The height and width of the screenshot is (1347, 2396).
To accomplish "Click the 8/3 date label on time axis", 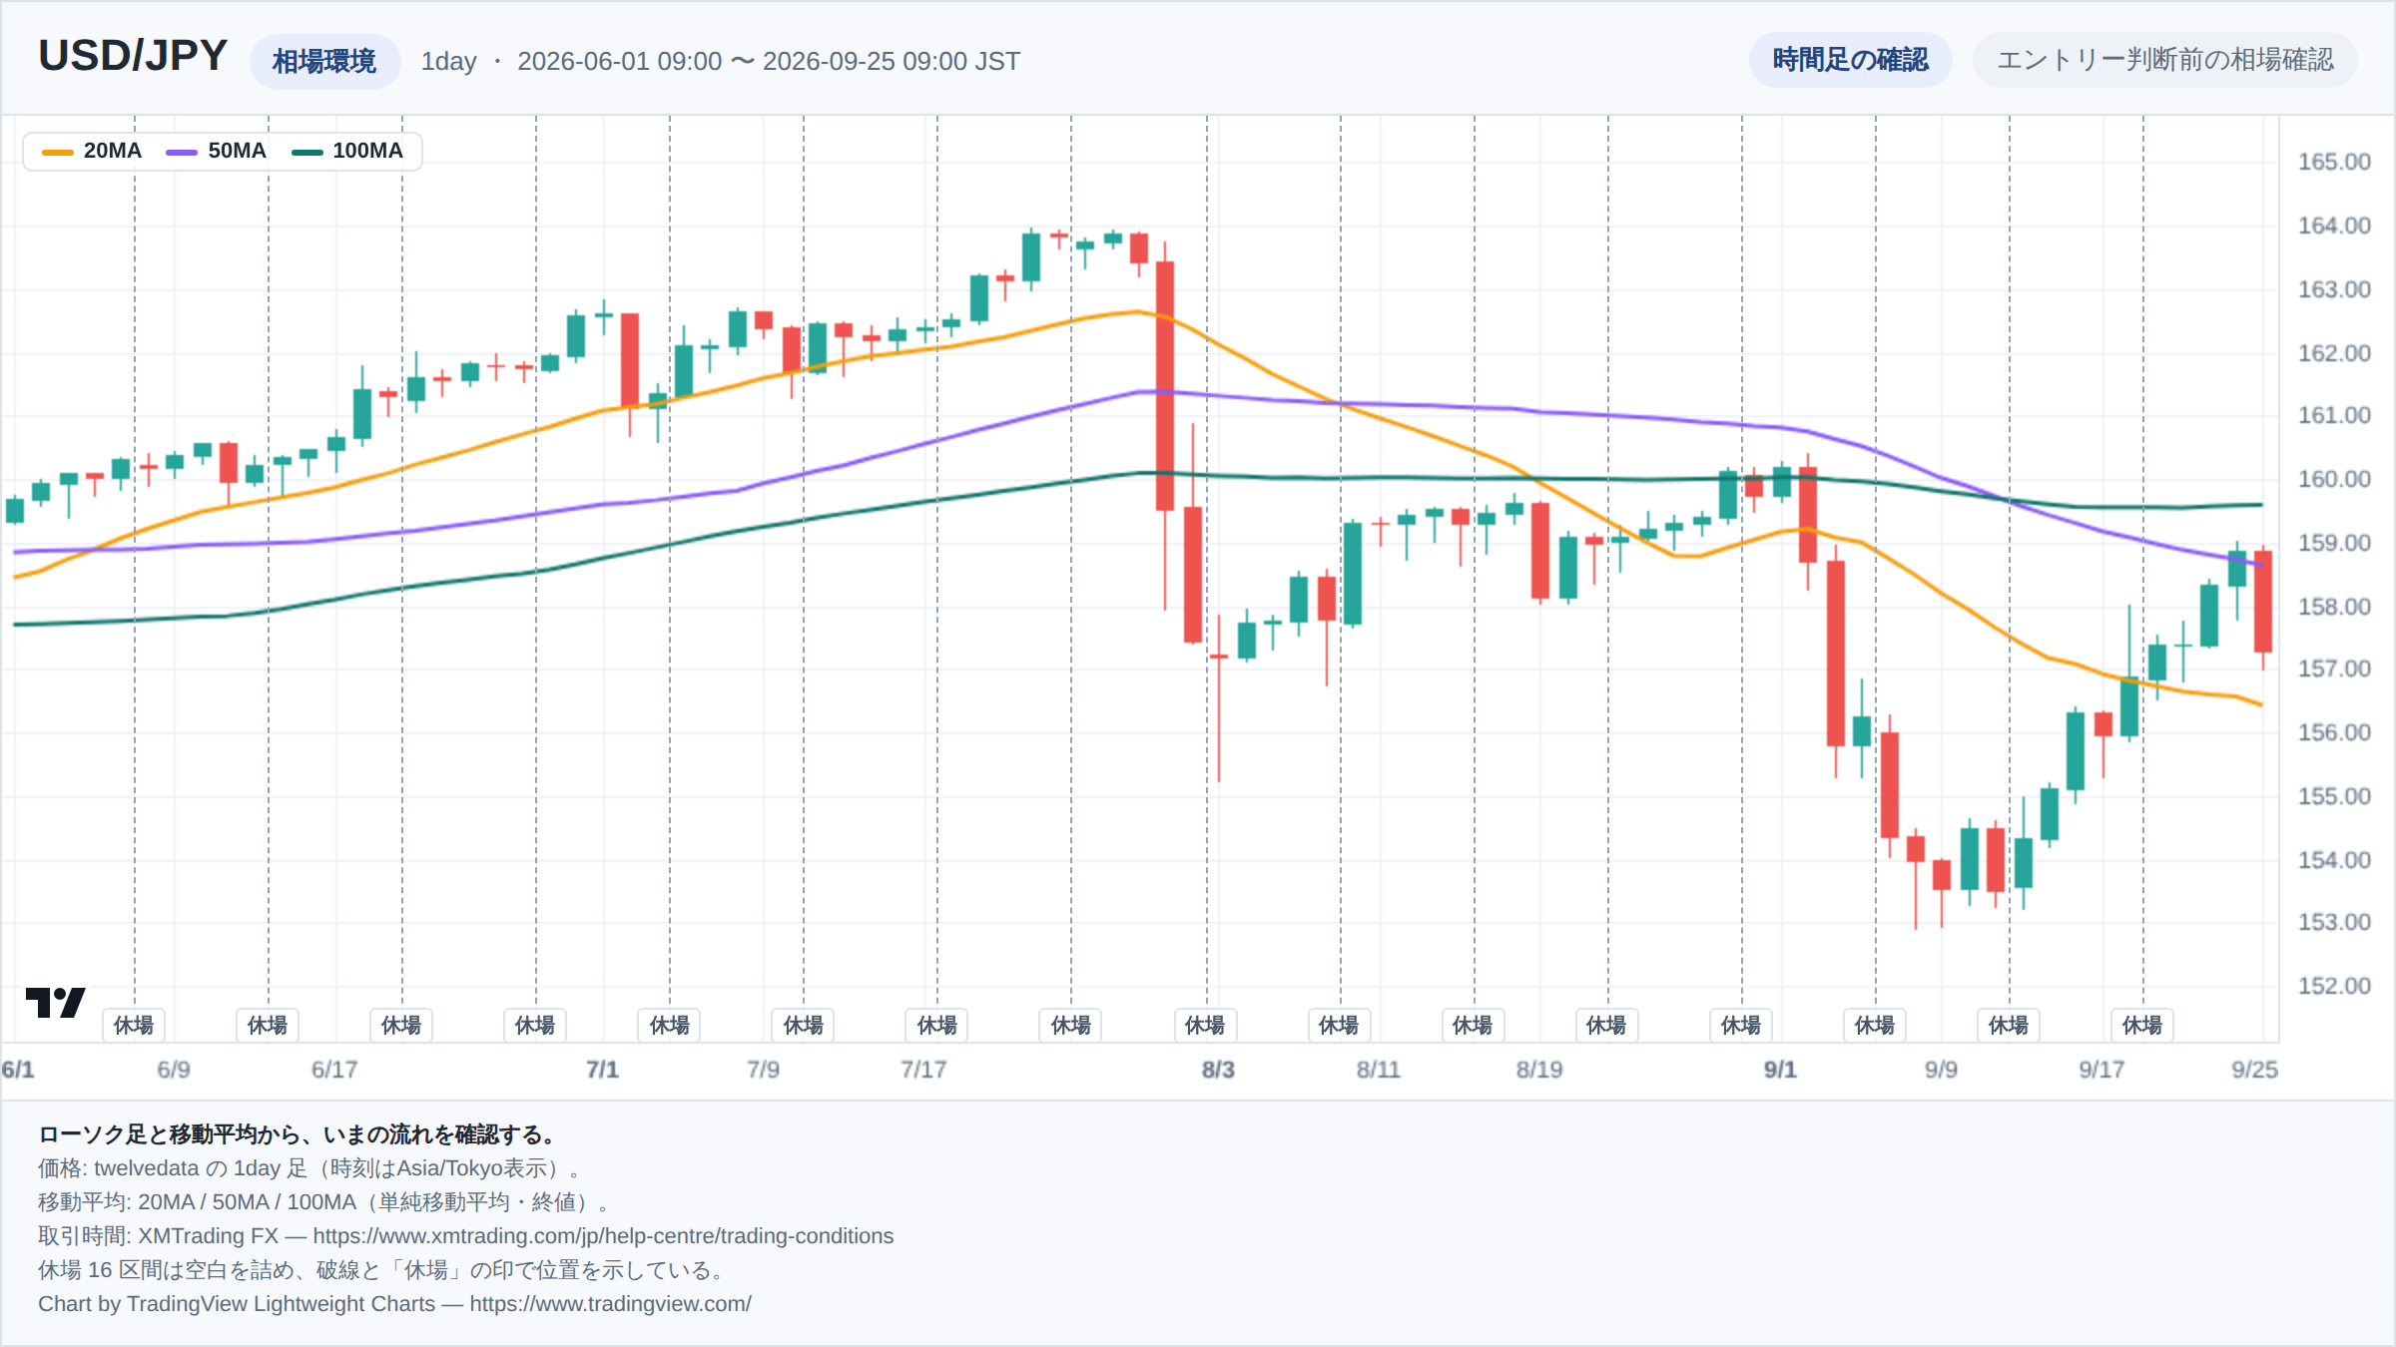I will (x=1218, y=1070).
